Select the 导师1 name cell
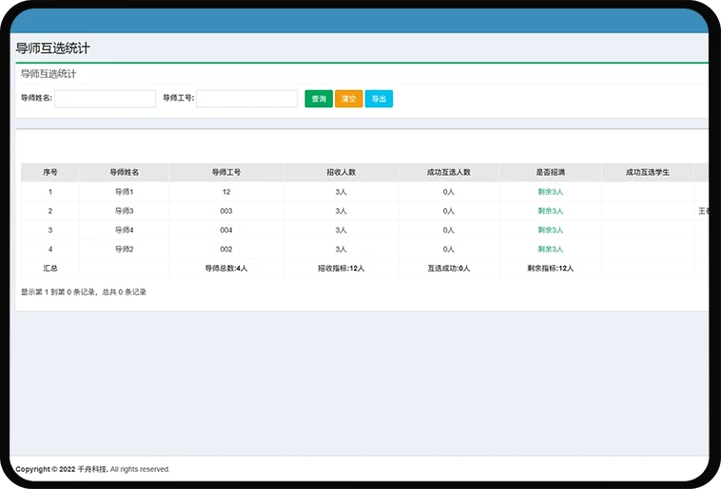 point(125,192)
